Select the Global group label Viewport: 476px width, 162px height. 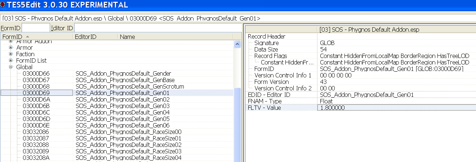click(25, 67)
